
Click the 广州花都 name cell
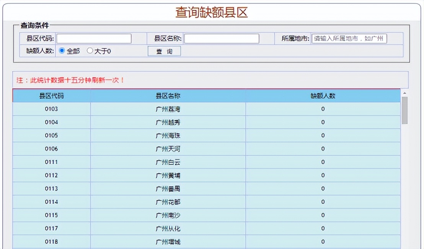tap(168, 202)
